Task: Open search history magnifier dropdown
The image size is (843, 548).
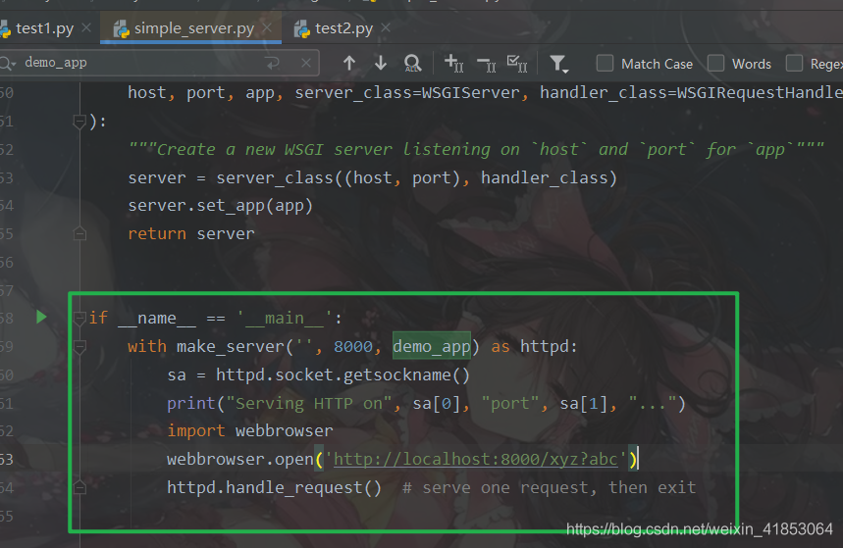Action: [x=8, y=64]
